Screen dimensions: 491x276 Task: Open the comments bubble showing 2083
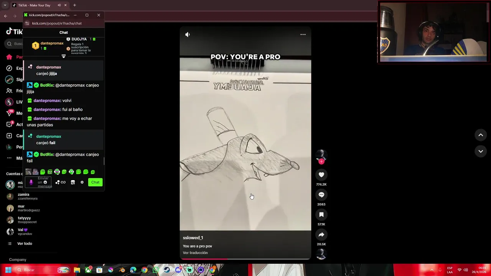(321, 195)
